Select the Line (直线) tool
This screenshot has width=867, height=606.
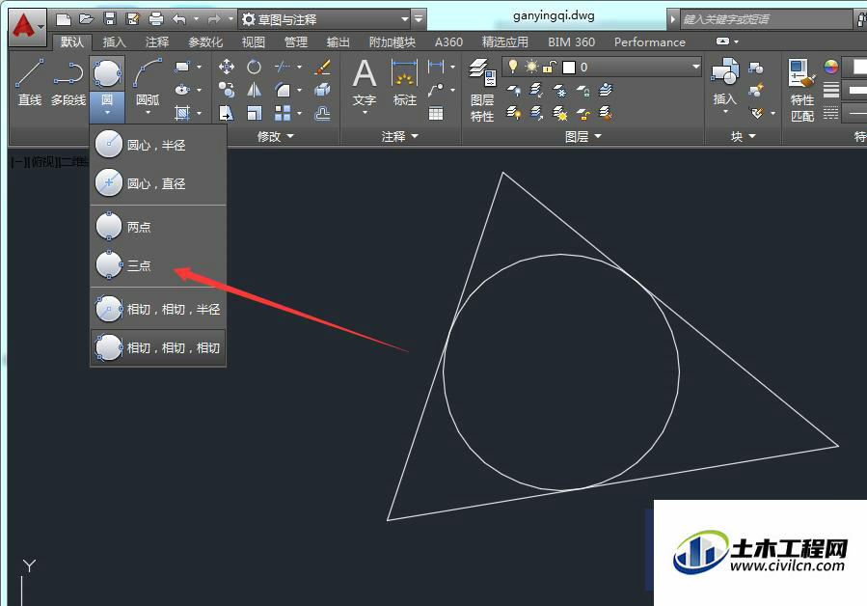(x=29, y=82)
